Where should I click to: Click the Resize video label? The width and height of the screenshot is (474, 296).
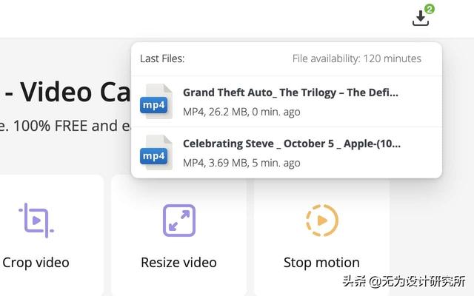178,263
